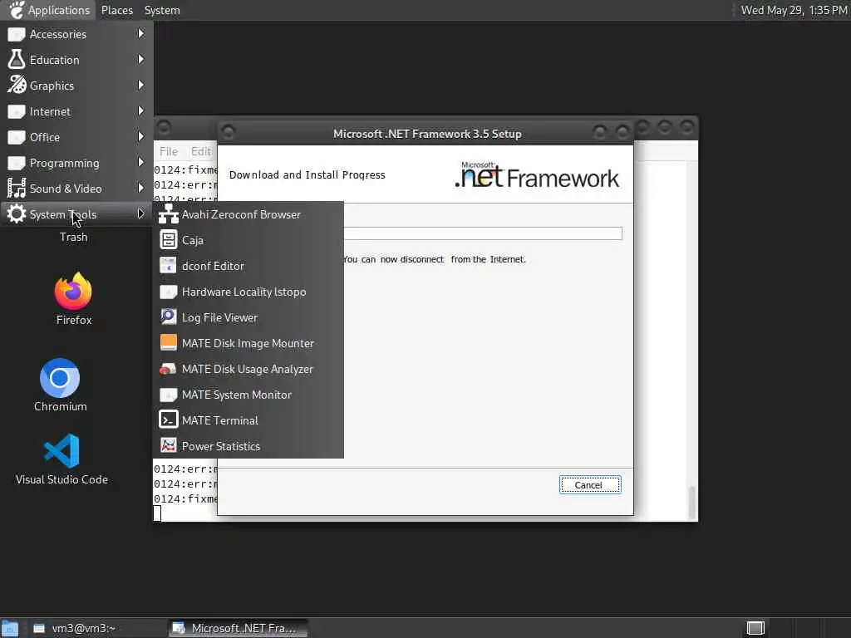Click the Office category icon
The width and height of the screenshot is (851, 638).
tap(17, 137)
